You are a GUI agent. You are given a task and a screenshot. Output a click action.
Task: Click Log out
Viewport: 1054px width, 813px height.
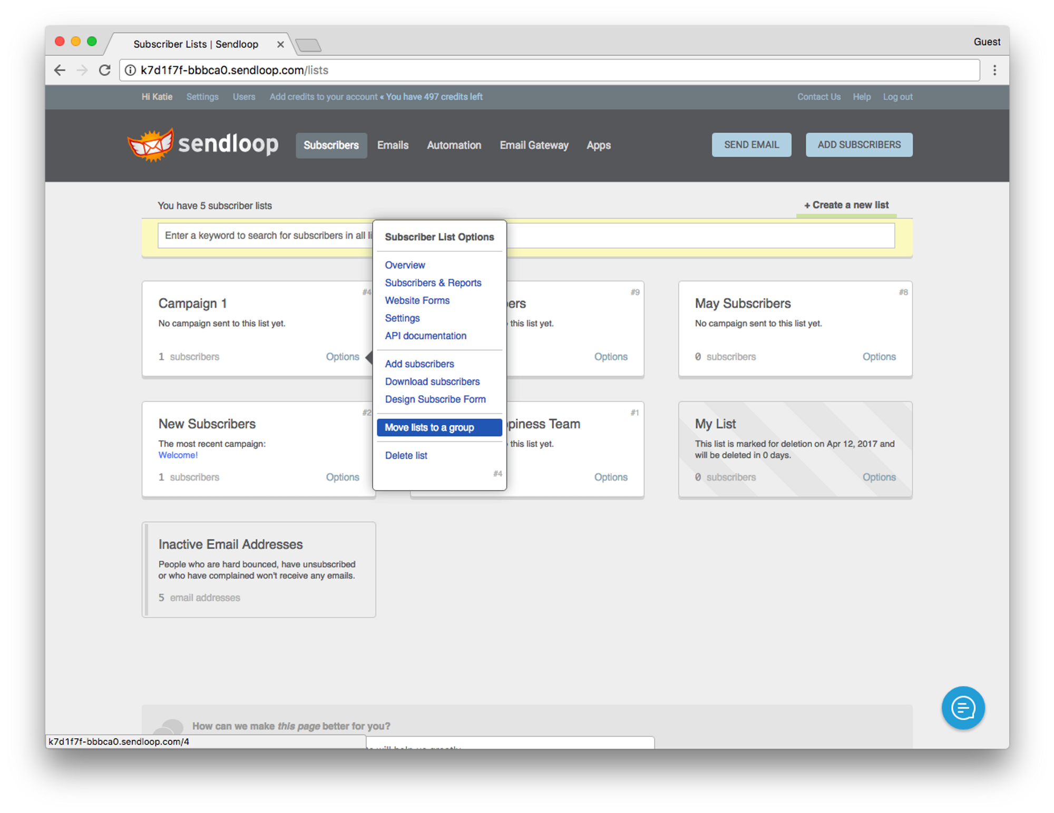(897, 97)
